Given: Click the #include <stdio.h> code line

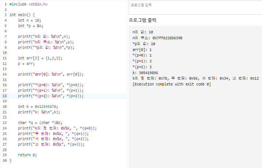Looking at the screenshot, I should coord(29,4).
